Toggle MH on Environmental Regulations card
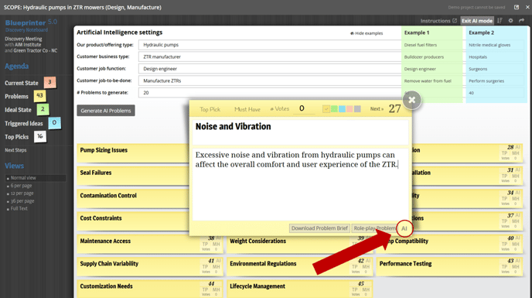The image size is (532, 298). [x=366, y=267]
